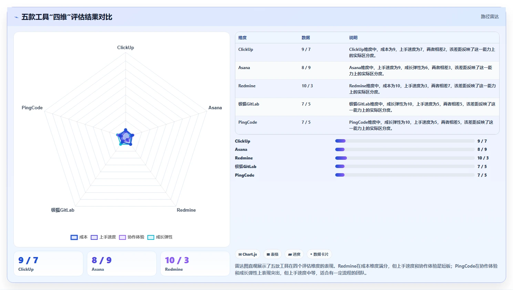
Task: Click the 维度 column header
Action: pyautogui.click(x=243, y=38)
